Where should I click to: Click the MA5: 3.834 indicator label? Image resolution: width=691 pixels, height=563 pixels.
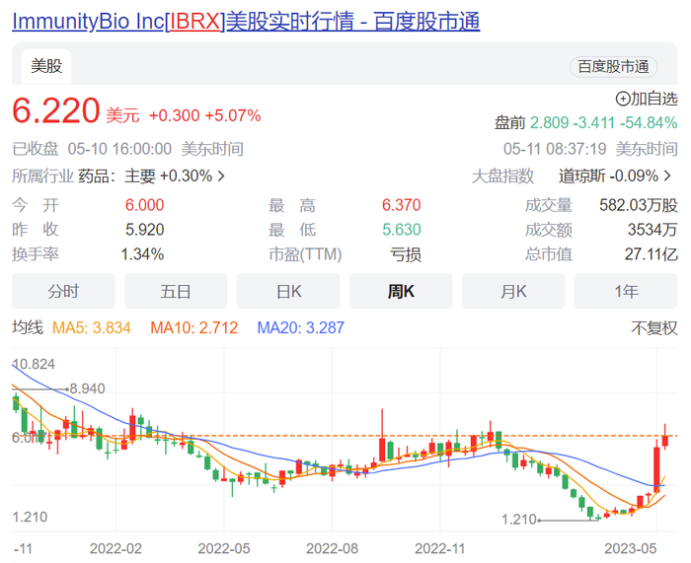92,328
